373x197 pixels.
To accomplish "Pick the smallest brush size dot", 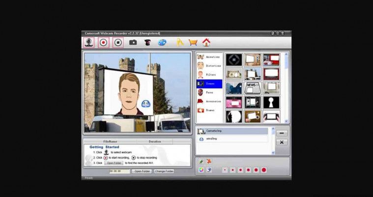I will (225, 170).
